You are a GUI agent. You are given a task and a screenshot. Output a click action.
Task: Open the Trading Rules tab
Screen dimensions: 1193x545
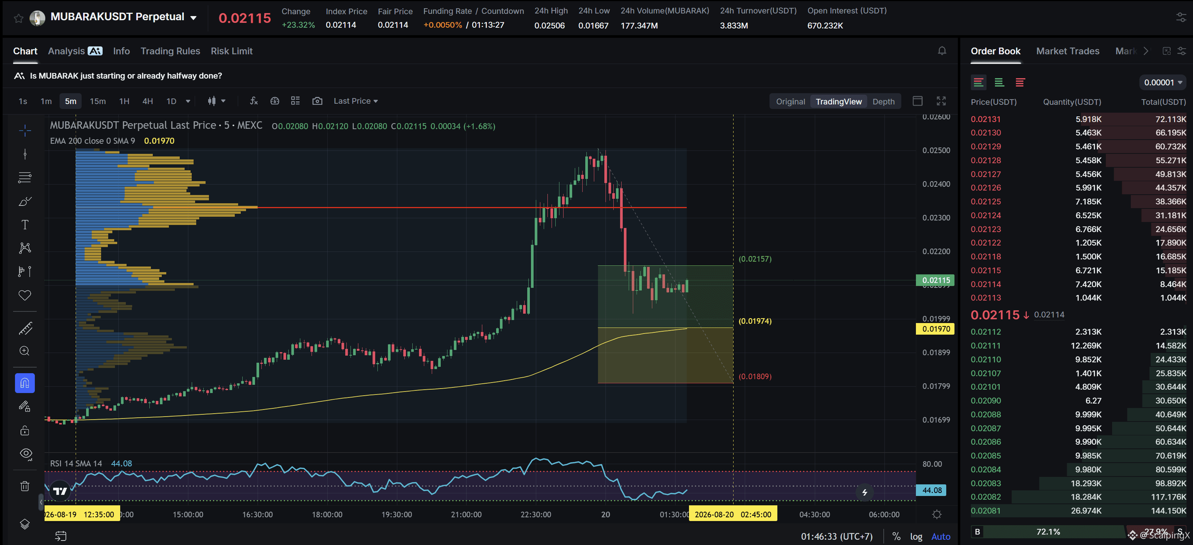pyautogui.click(x=170, y=51)
